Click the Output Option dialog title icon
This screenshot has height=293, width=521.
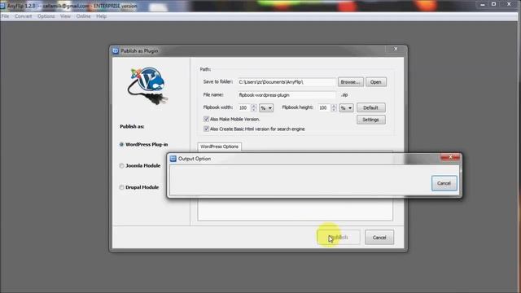[x=173, y=159]
